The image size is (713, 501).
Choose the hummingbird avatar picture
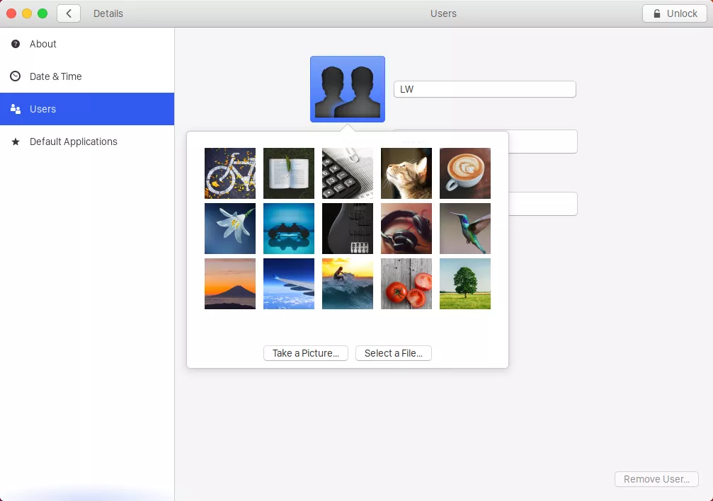pyautogui.click(x=465, y=229)
